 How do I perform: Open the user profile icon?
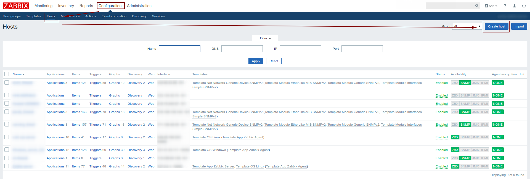point(515,6)
